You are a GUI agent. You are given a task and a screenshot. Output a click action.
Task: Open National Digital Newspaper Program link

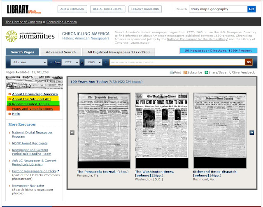point(32,134)
